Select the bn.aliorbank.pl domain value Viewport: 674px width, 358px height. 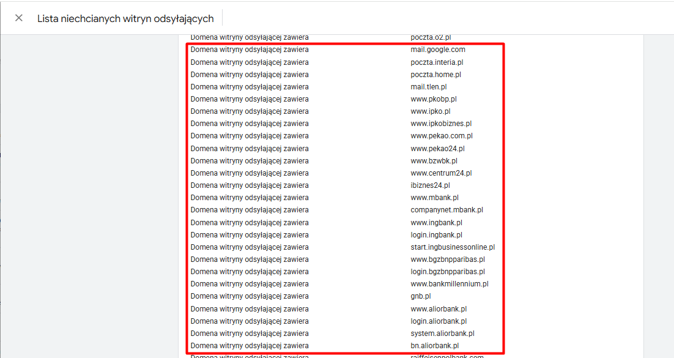point(435,346)
